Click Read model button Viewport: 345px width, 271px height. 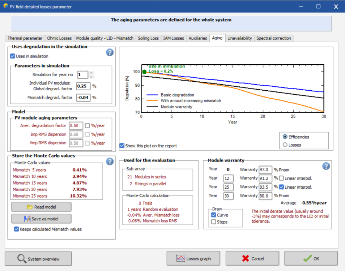pyautogui.click(x=41, y=207)
